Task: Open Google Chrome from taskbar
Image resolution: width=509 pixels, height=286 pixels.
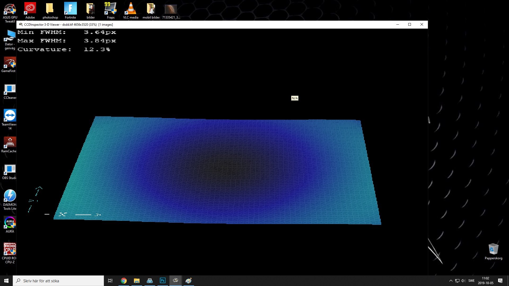Action: [124, 281]
